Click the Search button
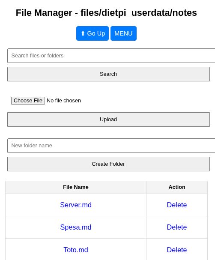Image resolution: width=215 pixels, height=260 pixels. tap(109, 74)
